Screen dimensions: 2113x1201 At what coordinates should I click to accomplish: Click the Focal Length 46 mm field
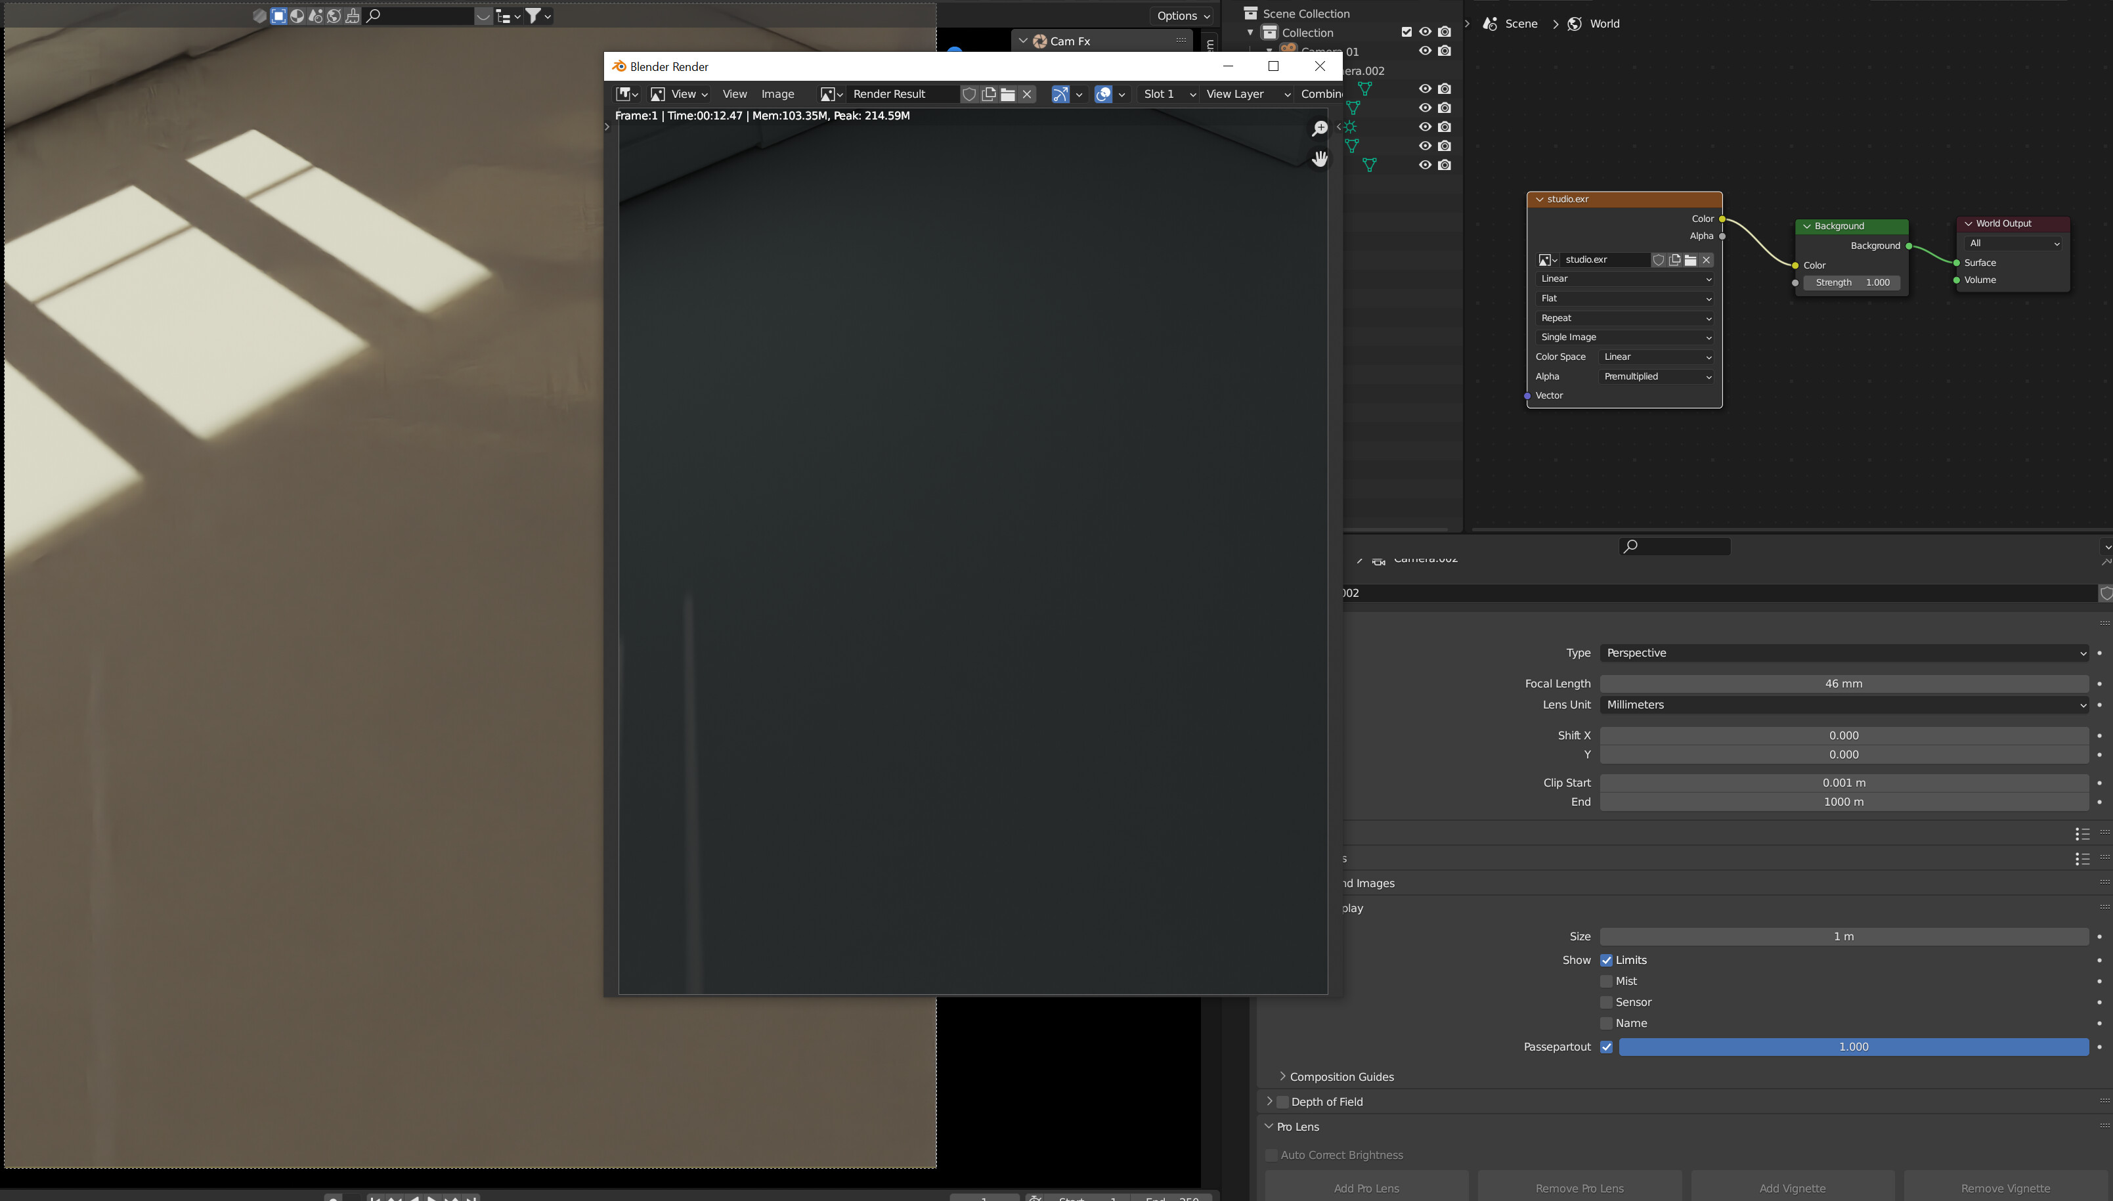point(1844,683)
